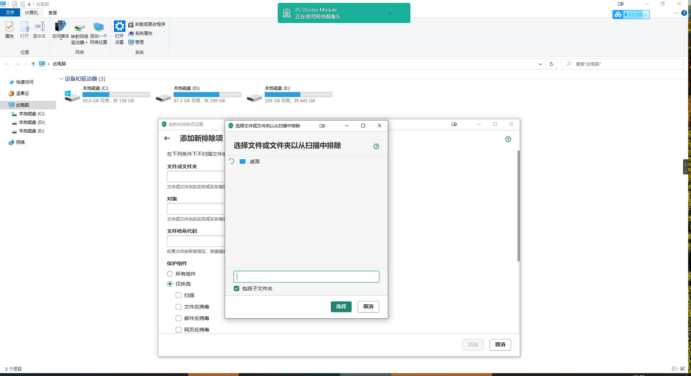Switch to the 查看 ribbon tab
Viewport: 691px width, 376px height.
(x=53, y=13)
